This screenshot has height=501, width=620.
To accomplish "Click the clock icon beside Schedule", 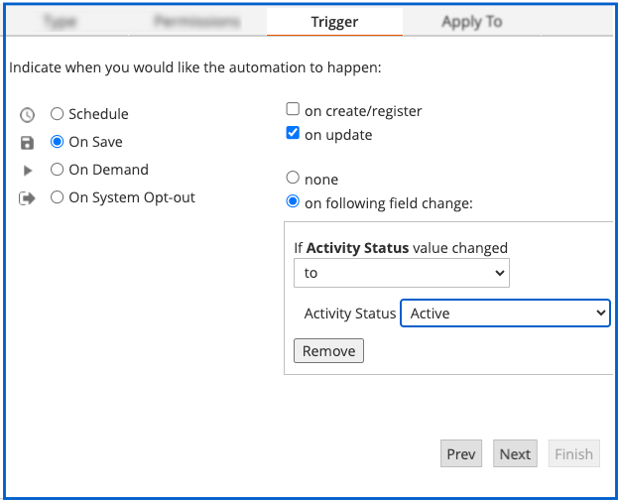I will pyautogui.click(x=27, y=114).
